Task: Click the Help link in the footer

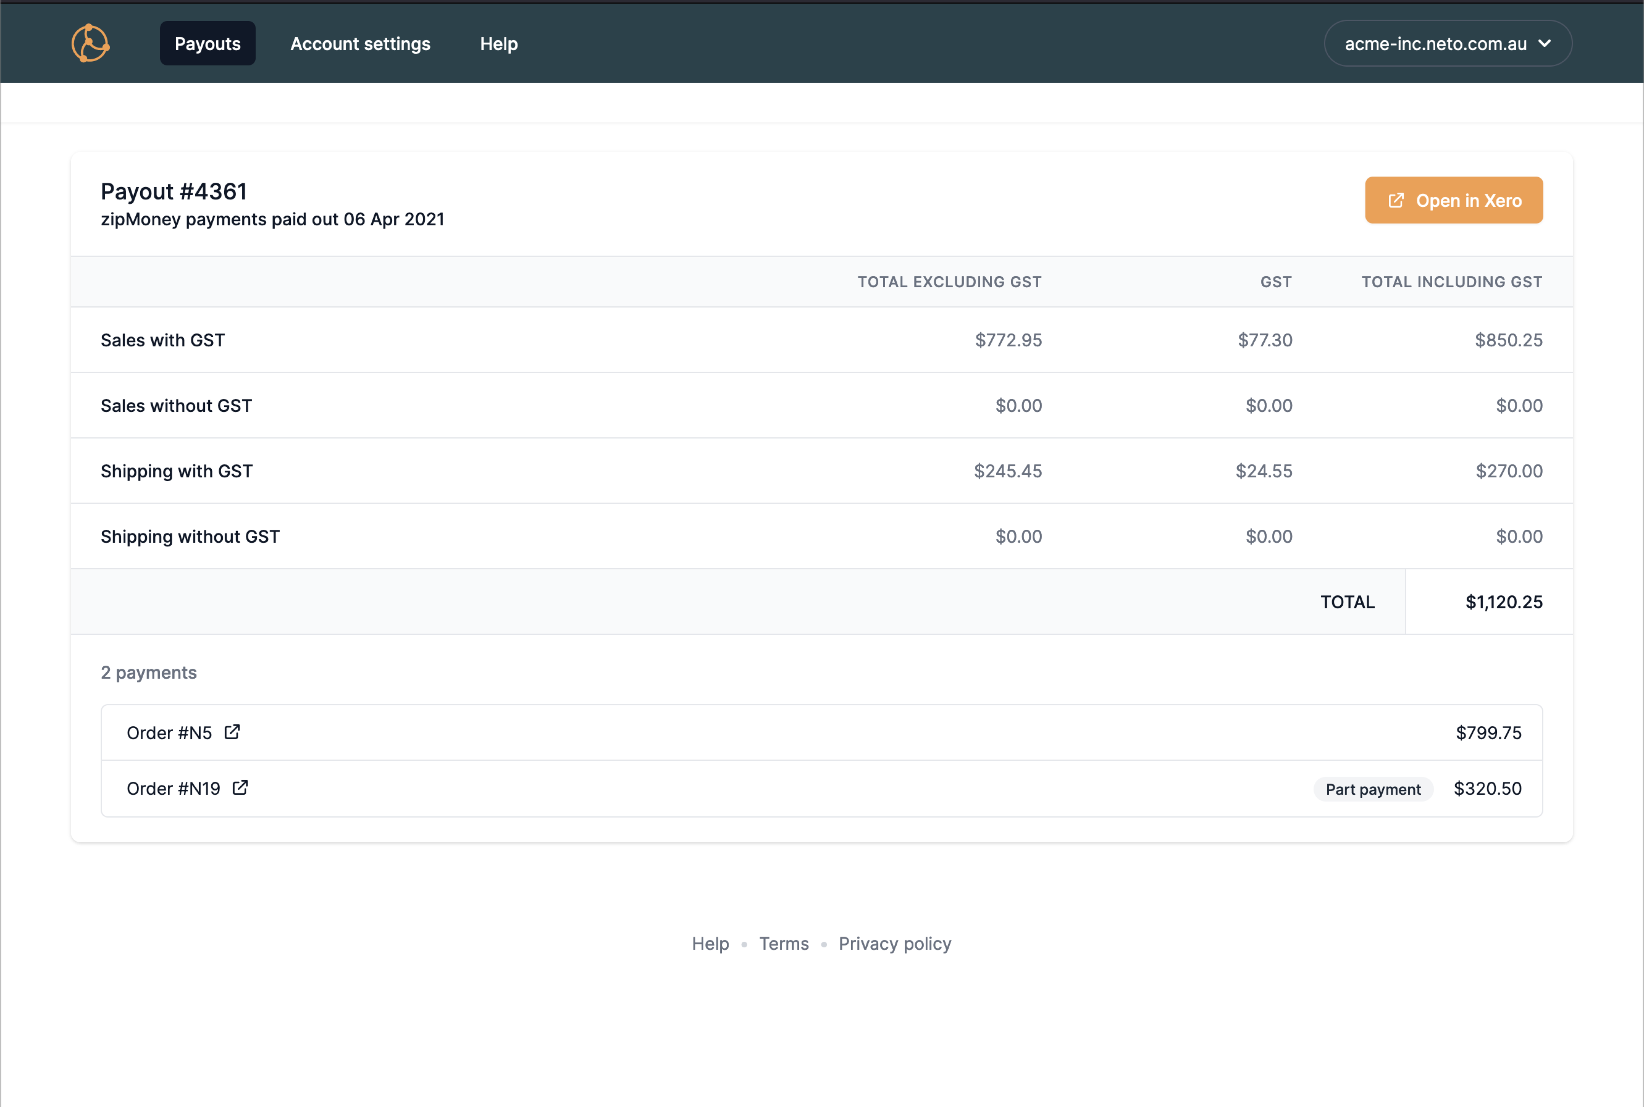Action: [x=710, y=943]
